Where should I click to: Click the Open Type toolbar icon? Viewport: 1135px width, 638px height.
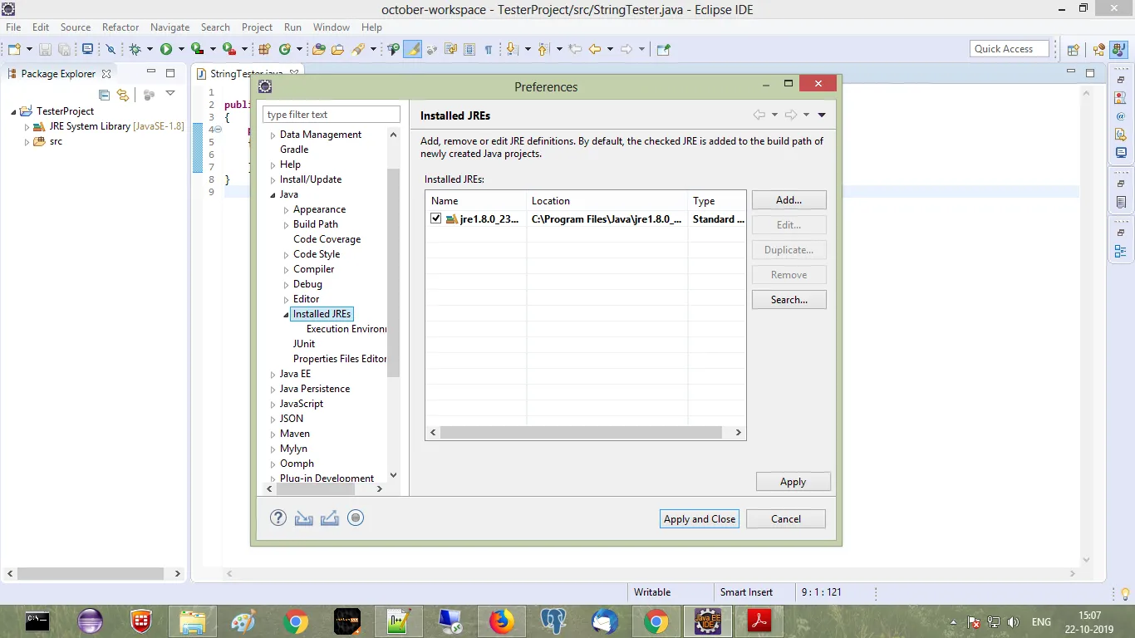pyautogui.click(x=319, y=50)
